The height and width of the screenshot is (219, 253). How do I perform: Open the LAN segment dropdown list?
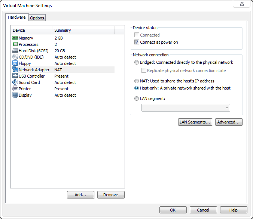point(186,108)
